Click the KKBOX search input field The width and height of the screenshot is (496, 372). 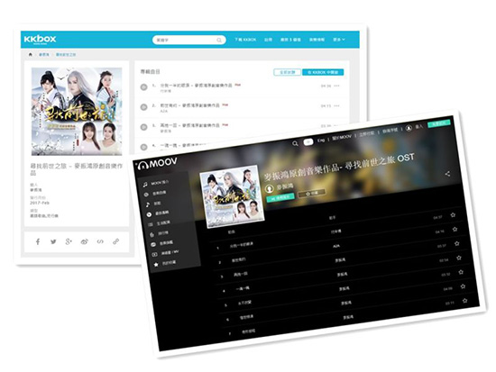(188, 41)
